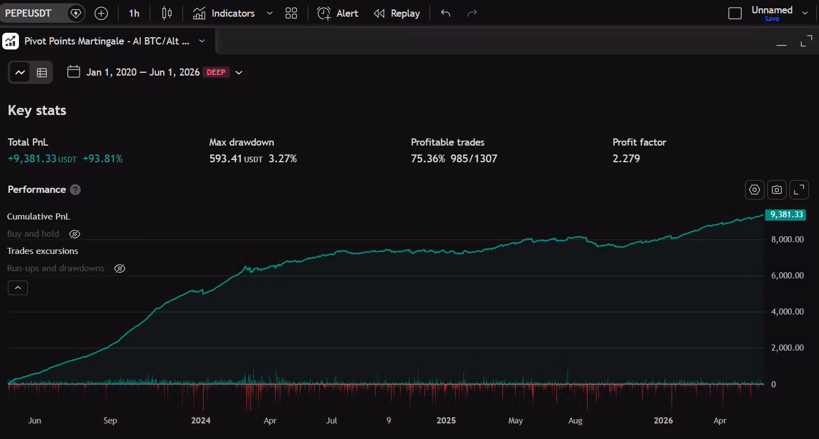This screenshot has width=819, height=439.
Task: Create a new Alert
Action: (338, 13)
